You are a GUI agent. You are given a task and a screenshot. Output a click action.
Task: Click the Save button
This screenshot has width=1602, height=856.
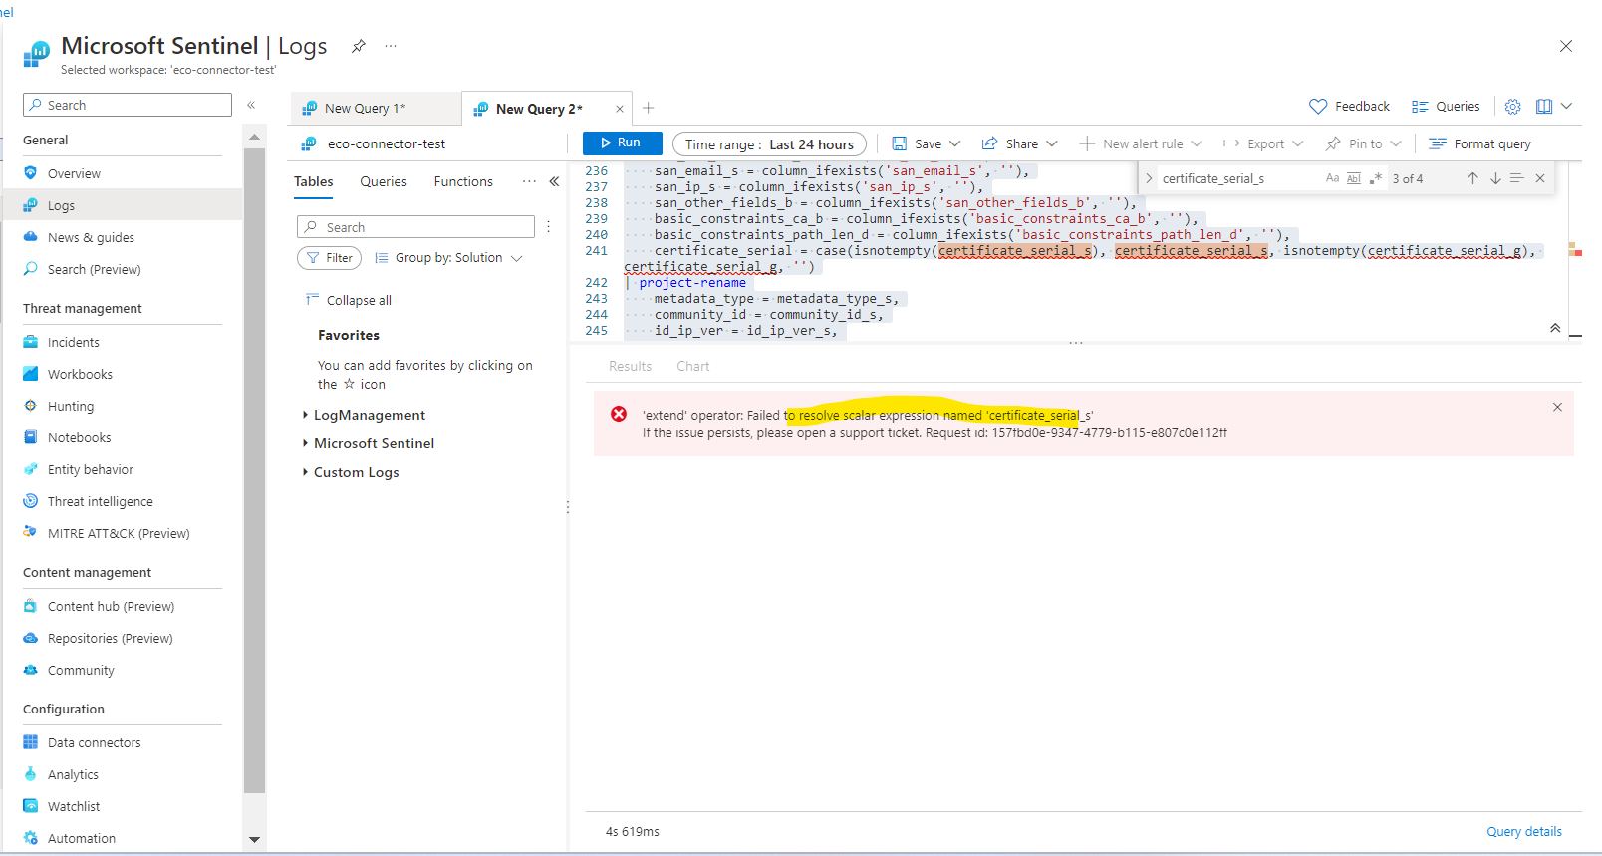917,144
